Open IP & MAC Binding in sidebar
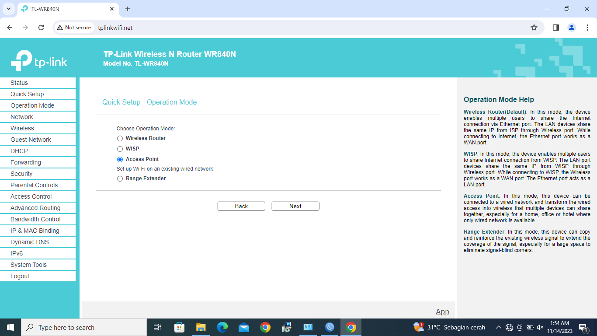Screen dimensions: 597x336 point(38,231)
